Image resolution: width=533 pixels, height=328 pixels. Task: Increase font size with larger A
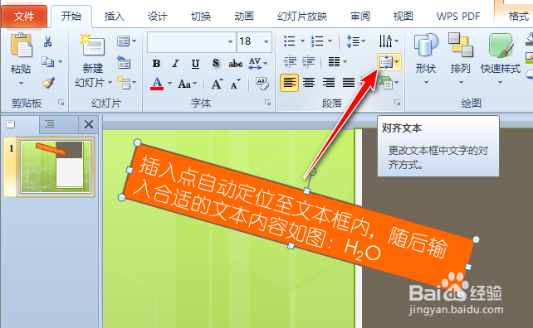217,83
